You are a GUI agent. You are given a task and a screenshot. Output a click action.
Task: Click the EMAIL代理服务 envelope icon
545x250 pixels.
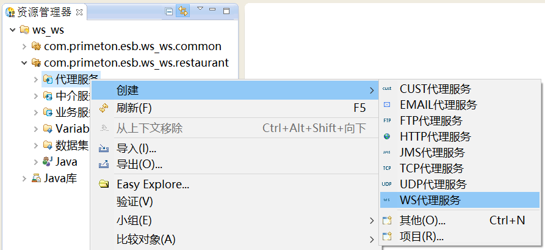point(387,105)
